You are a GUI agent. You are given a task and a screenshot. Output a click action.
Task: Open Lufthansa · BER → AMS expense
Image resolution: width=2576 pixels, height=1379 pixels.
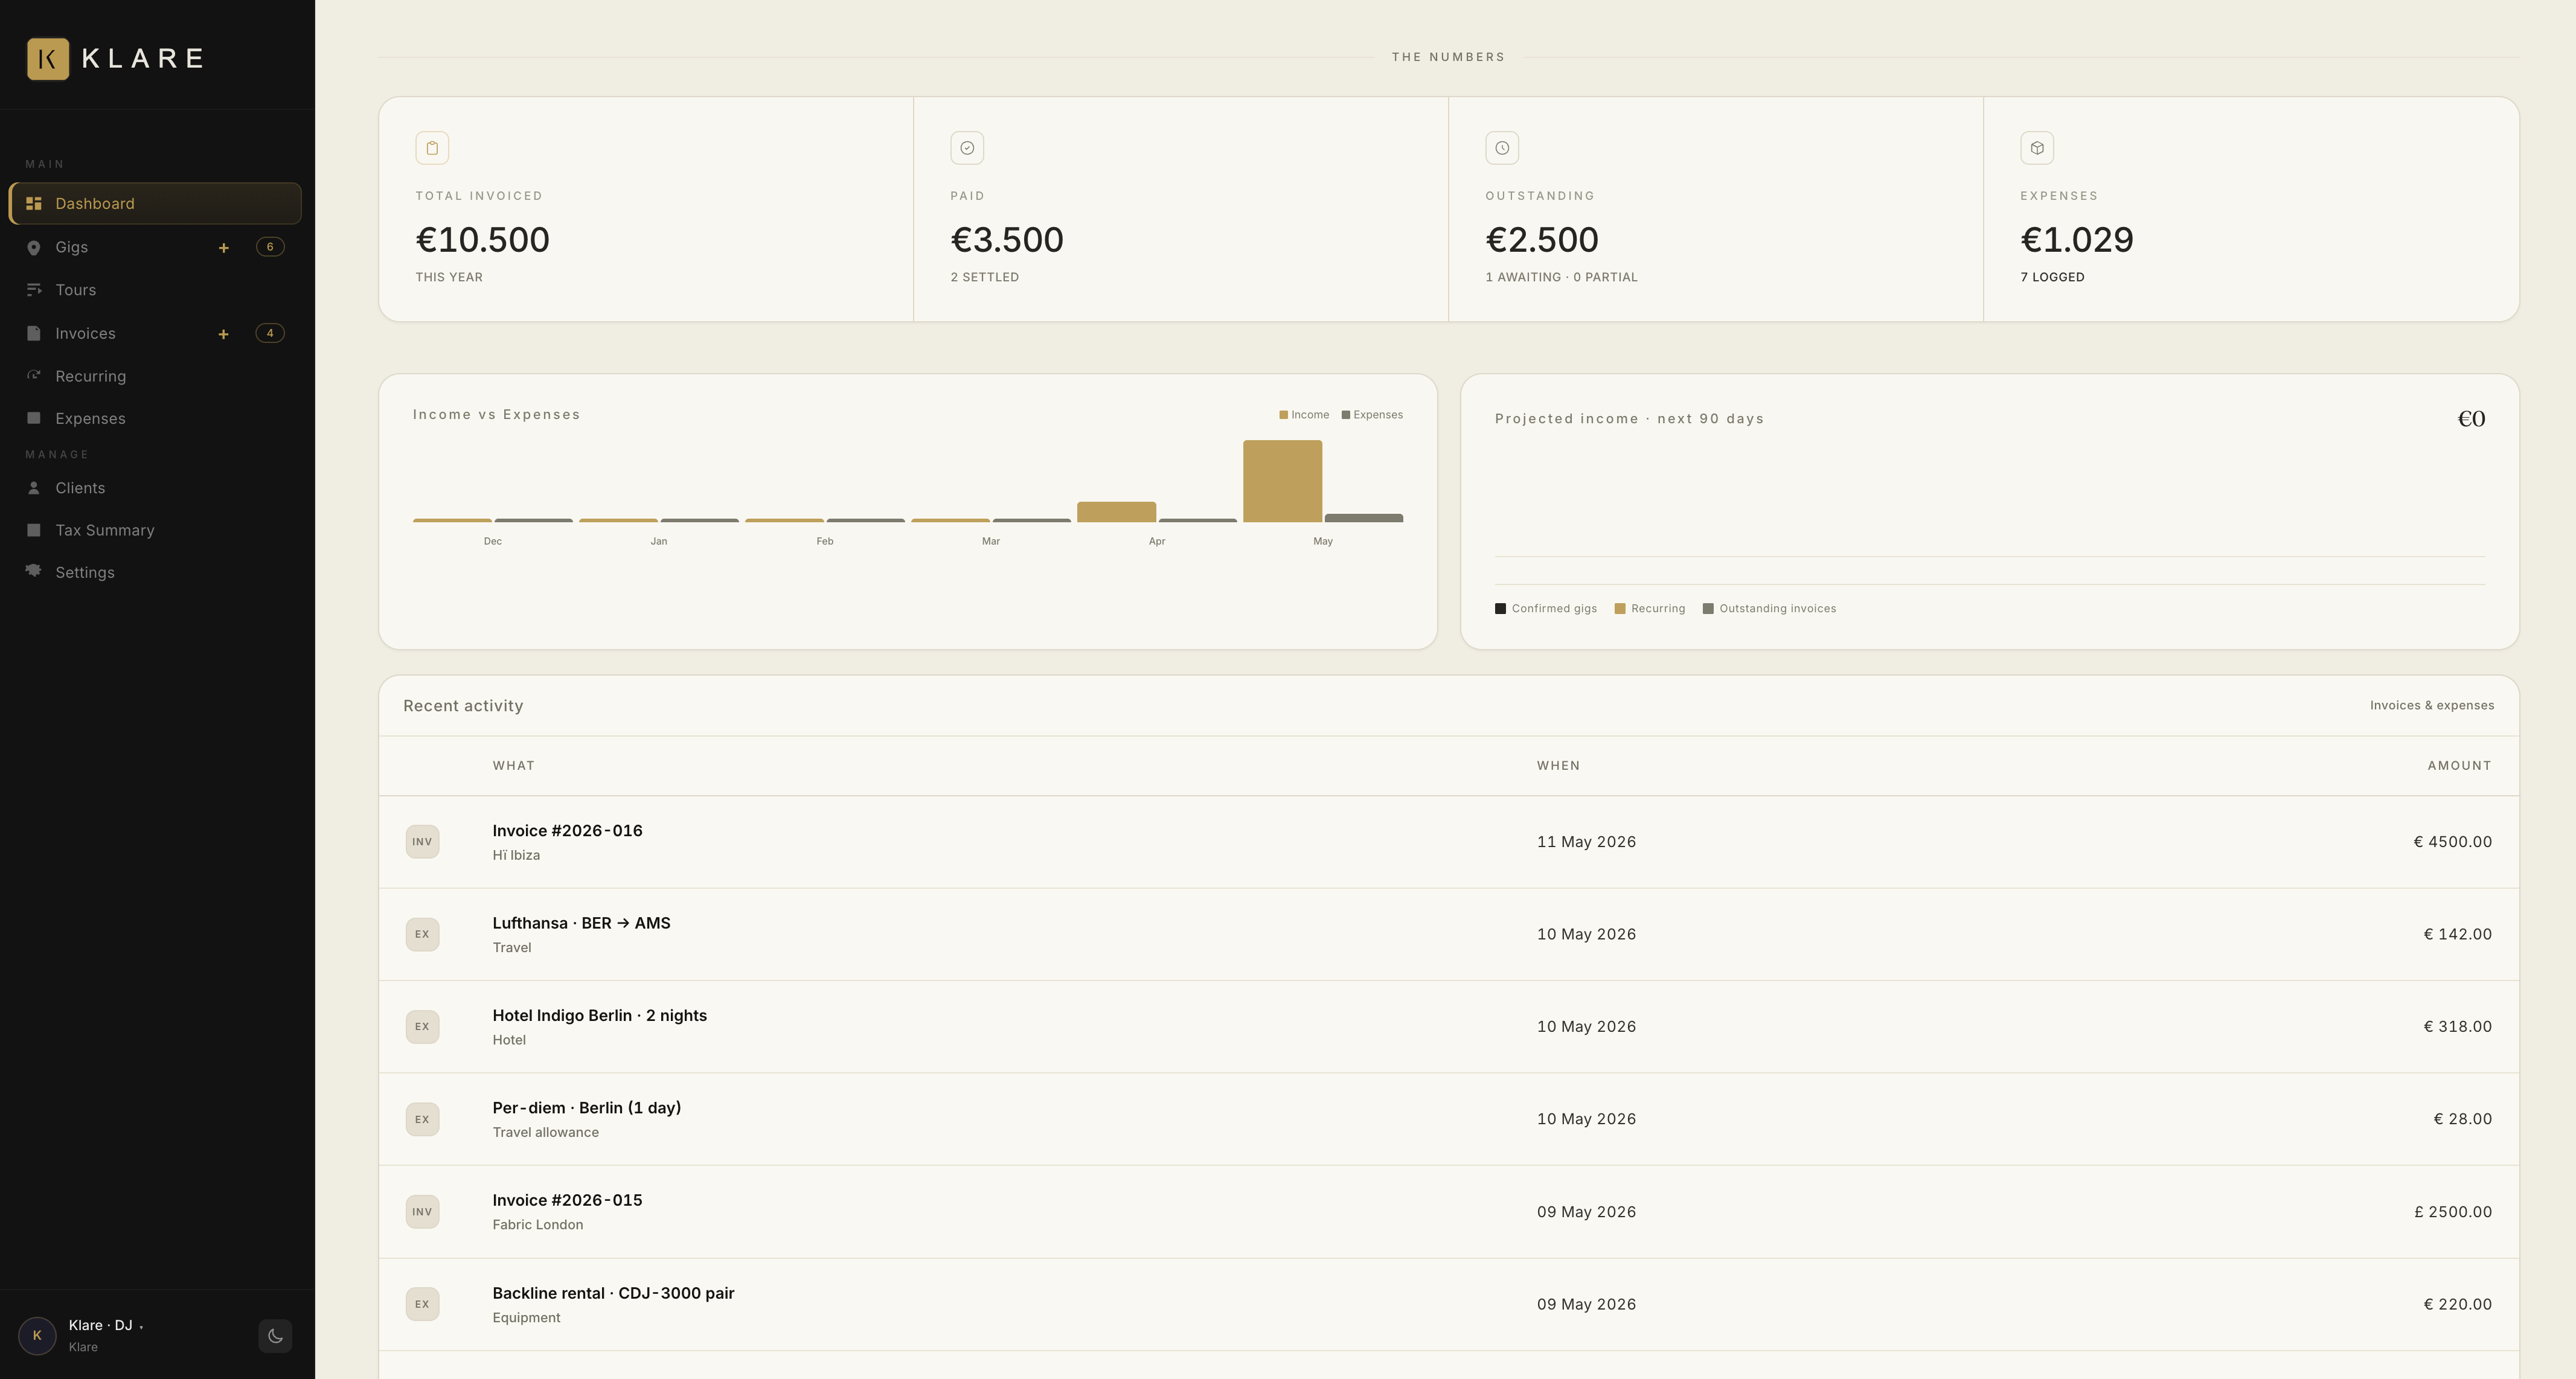(1449, 934)
